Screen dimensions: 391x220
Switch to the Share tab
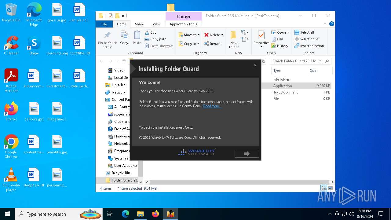pyautogui.click(x=139, y=24)
